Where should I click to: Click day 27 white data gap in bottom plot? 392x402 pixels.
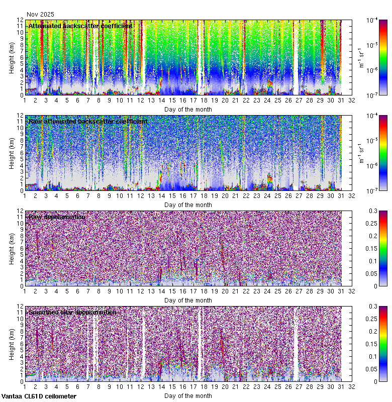pos(296,347)
